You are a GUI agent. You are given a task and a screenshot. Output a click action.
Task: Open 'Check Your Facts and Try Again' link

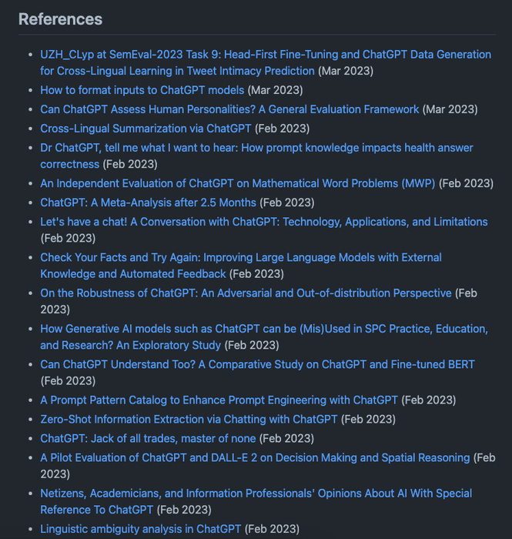point(240,257)
